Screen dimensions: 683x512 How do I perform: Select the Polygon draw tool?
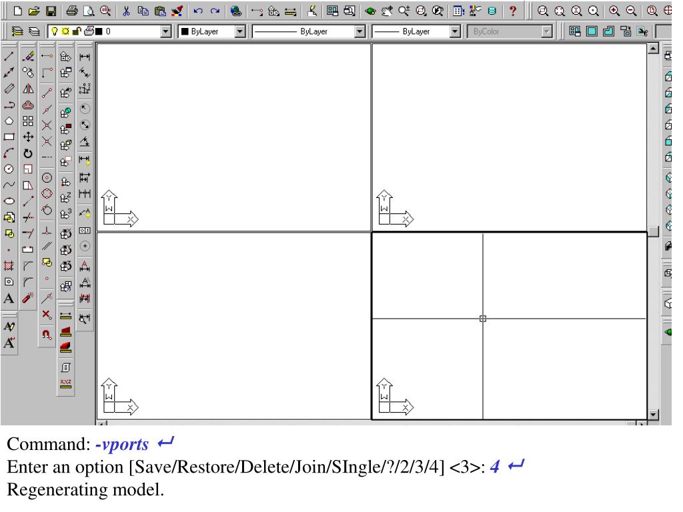click(x=9, y=121)
